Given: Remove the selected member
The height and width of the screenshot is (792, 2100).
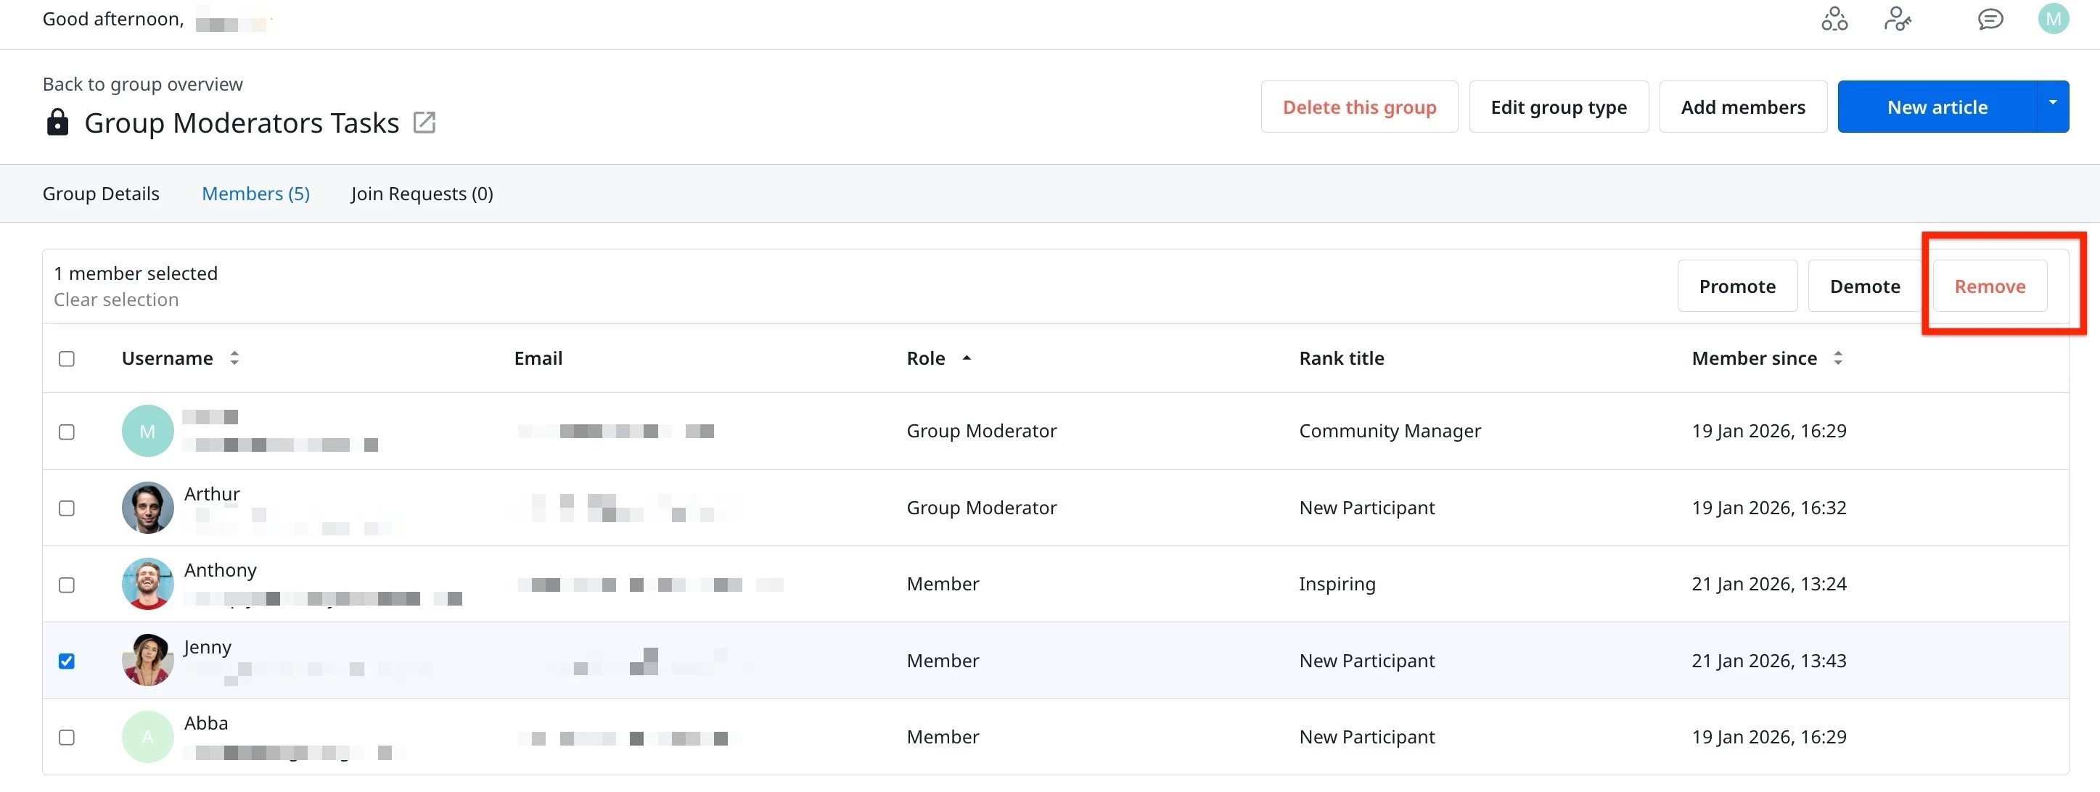Looking at the screenshot, I should click(1988, 286).
